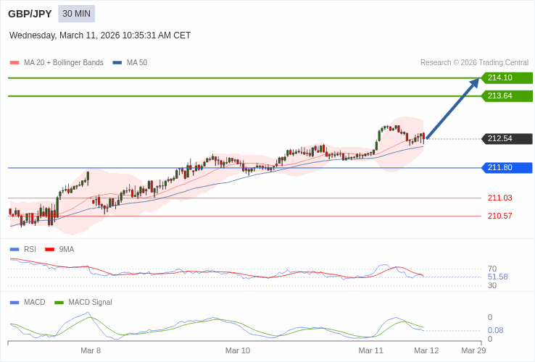Click the MA 20 red legend swatch

[x=14, y=63]
